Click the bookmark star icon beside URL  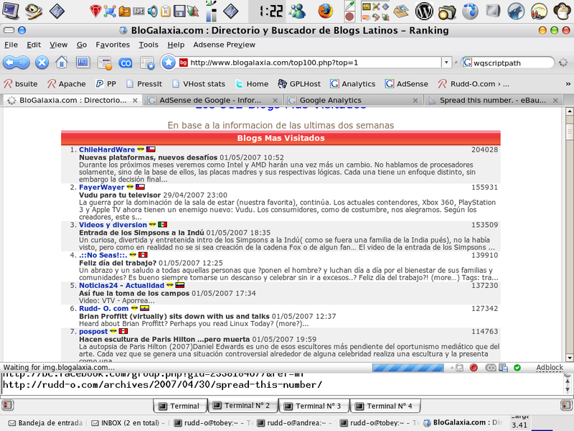click(x=169, y=62)
